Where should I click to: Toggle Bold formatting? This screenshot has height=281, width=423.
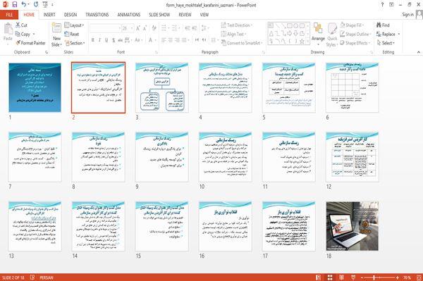[93, 40]
